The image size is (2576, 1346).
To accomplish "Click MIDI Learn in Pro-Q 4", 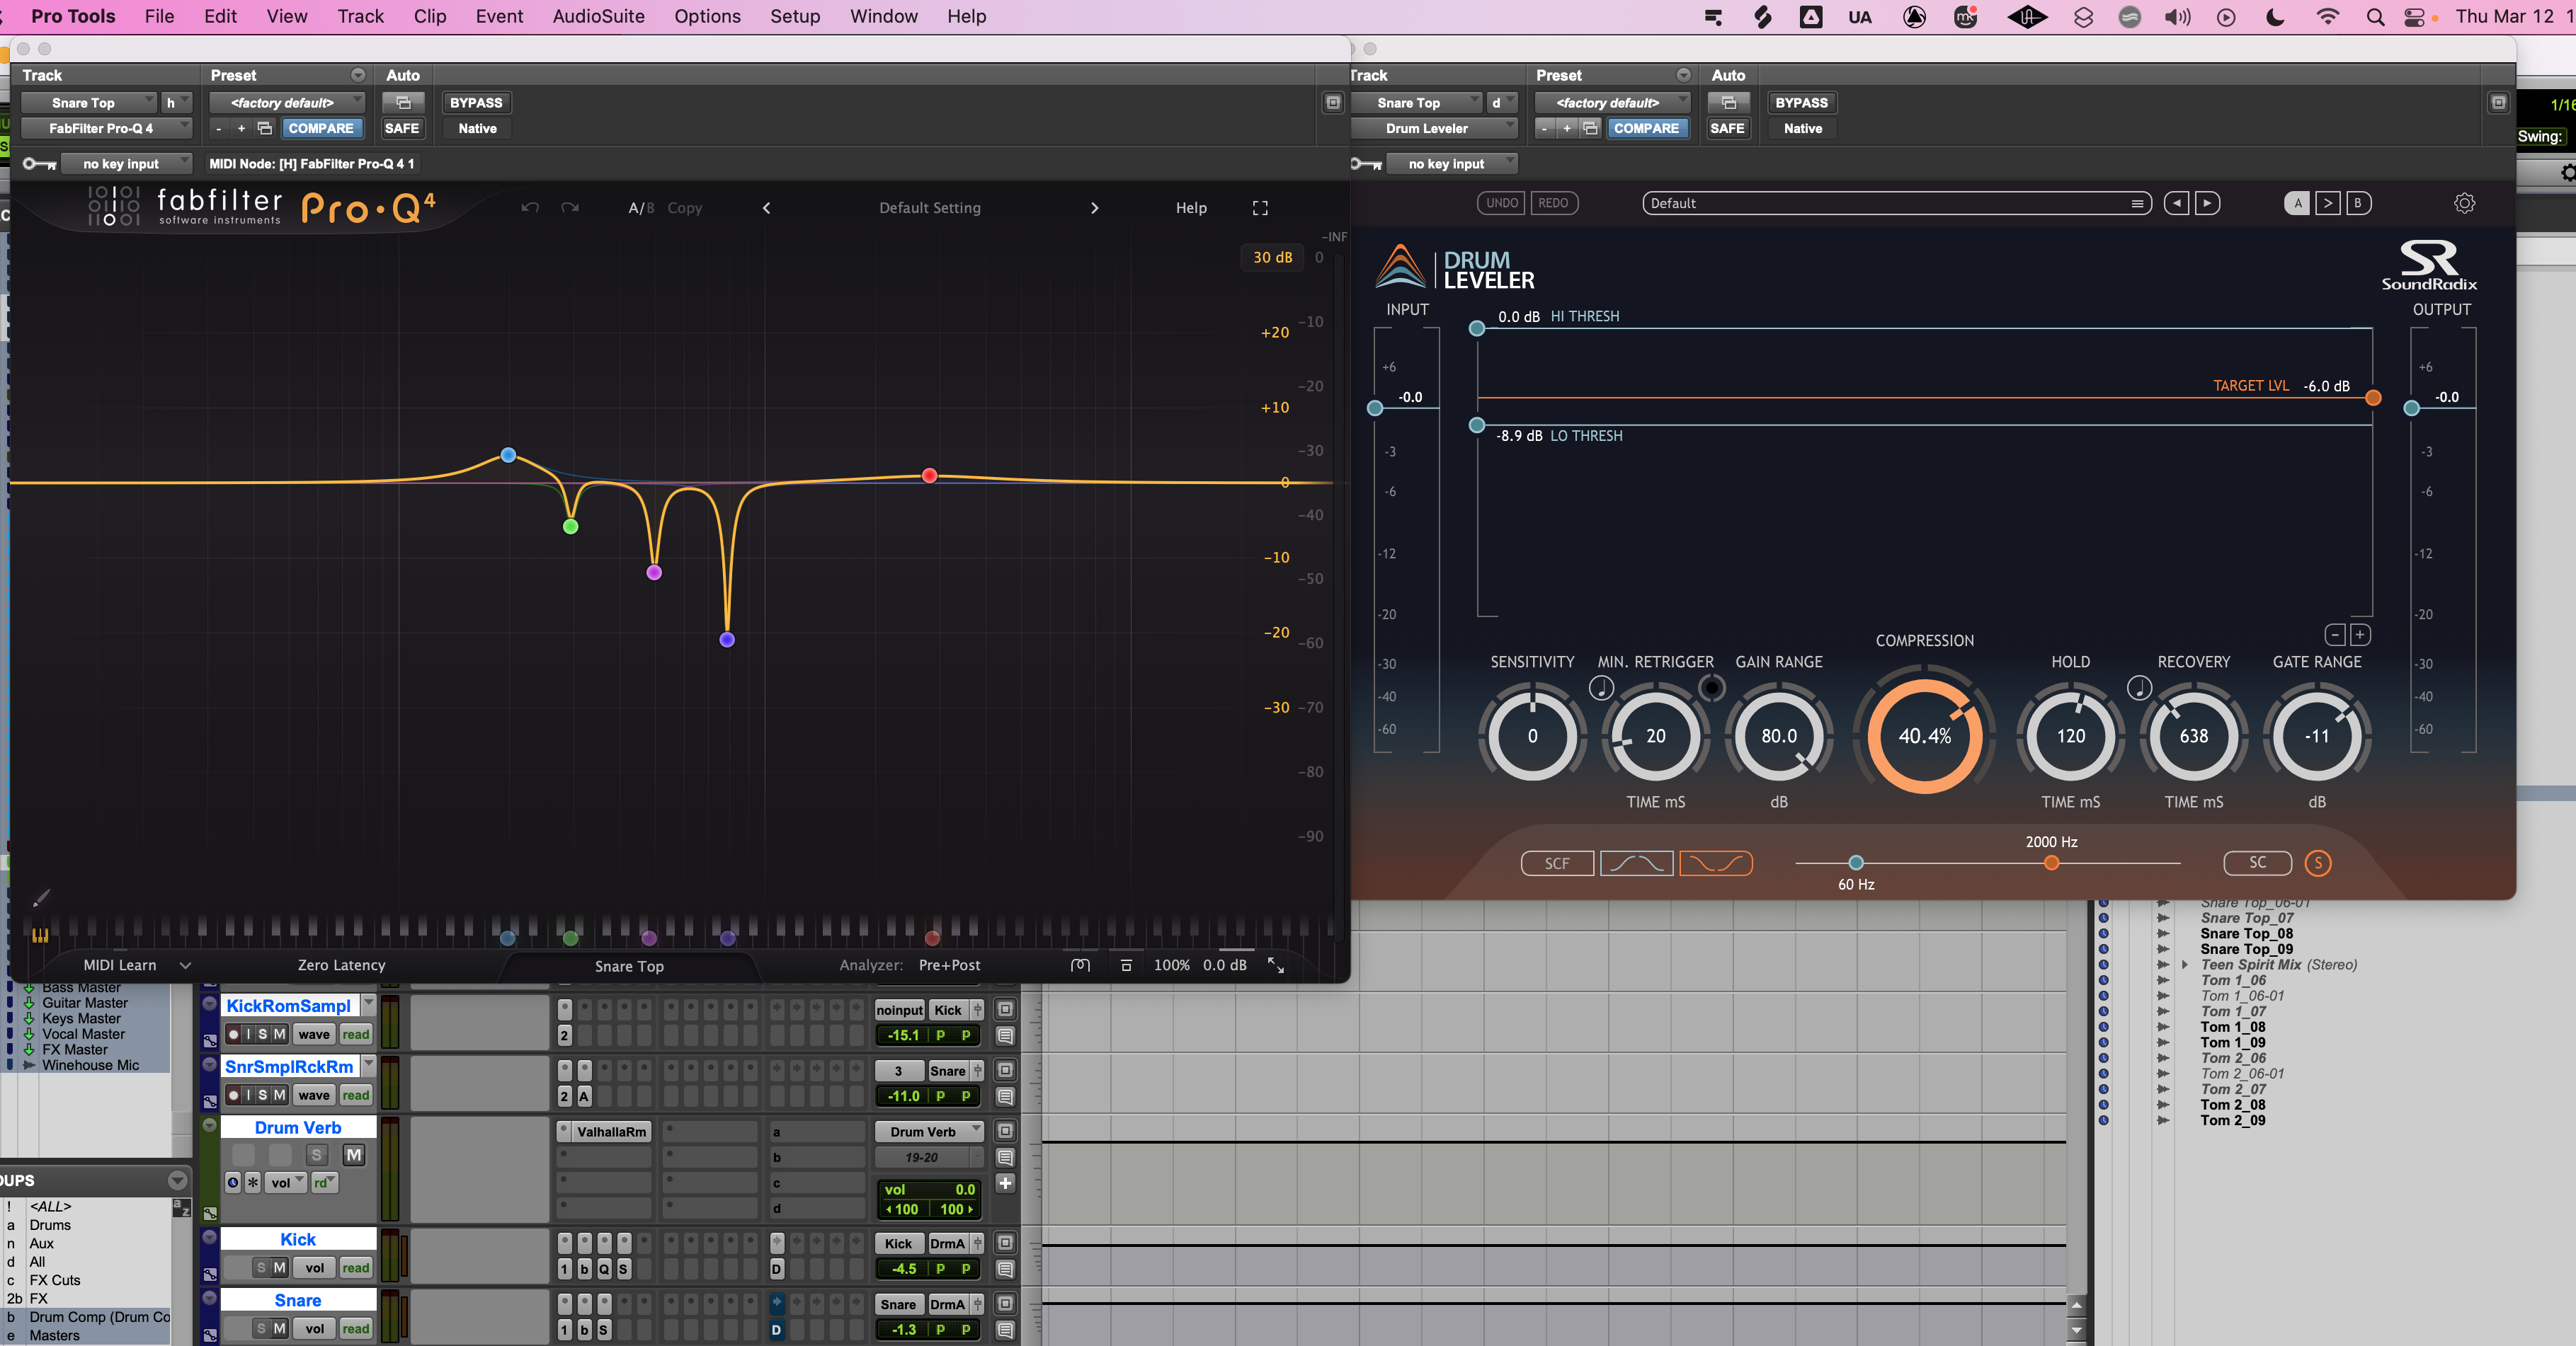I will pos(120,965).
